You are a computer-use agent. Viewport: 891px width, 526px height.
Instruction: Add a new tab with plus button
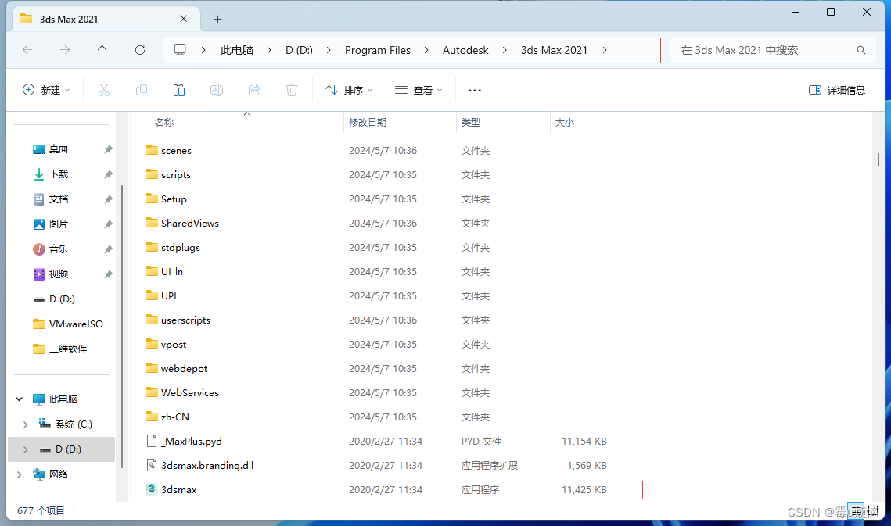(x=217, y=20)
